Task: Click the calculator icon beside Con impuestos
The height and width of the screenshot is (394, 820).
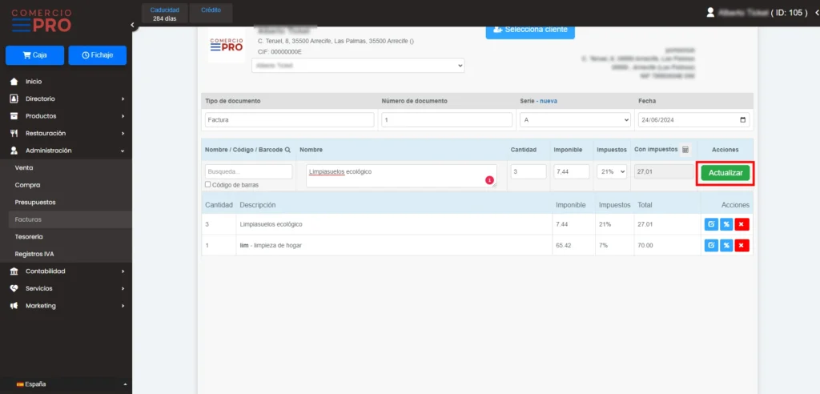Action: tap(685, 150)
